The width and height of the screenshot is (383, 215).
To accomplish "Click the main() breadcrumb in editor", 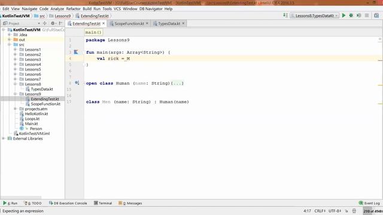I will pos(93,32).
